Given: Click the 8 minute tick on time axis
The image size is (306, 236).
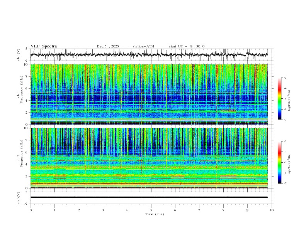Looking at the screenshot, I should tap(223, 210).
